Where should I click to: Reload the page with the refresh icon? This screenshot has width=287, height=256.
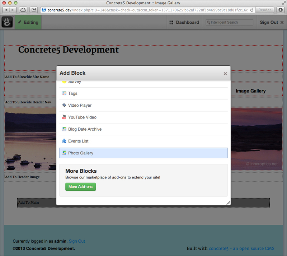[x=252, y=10]
